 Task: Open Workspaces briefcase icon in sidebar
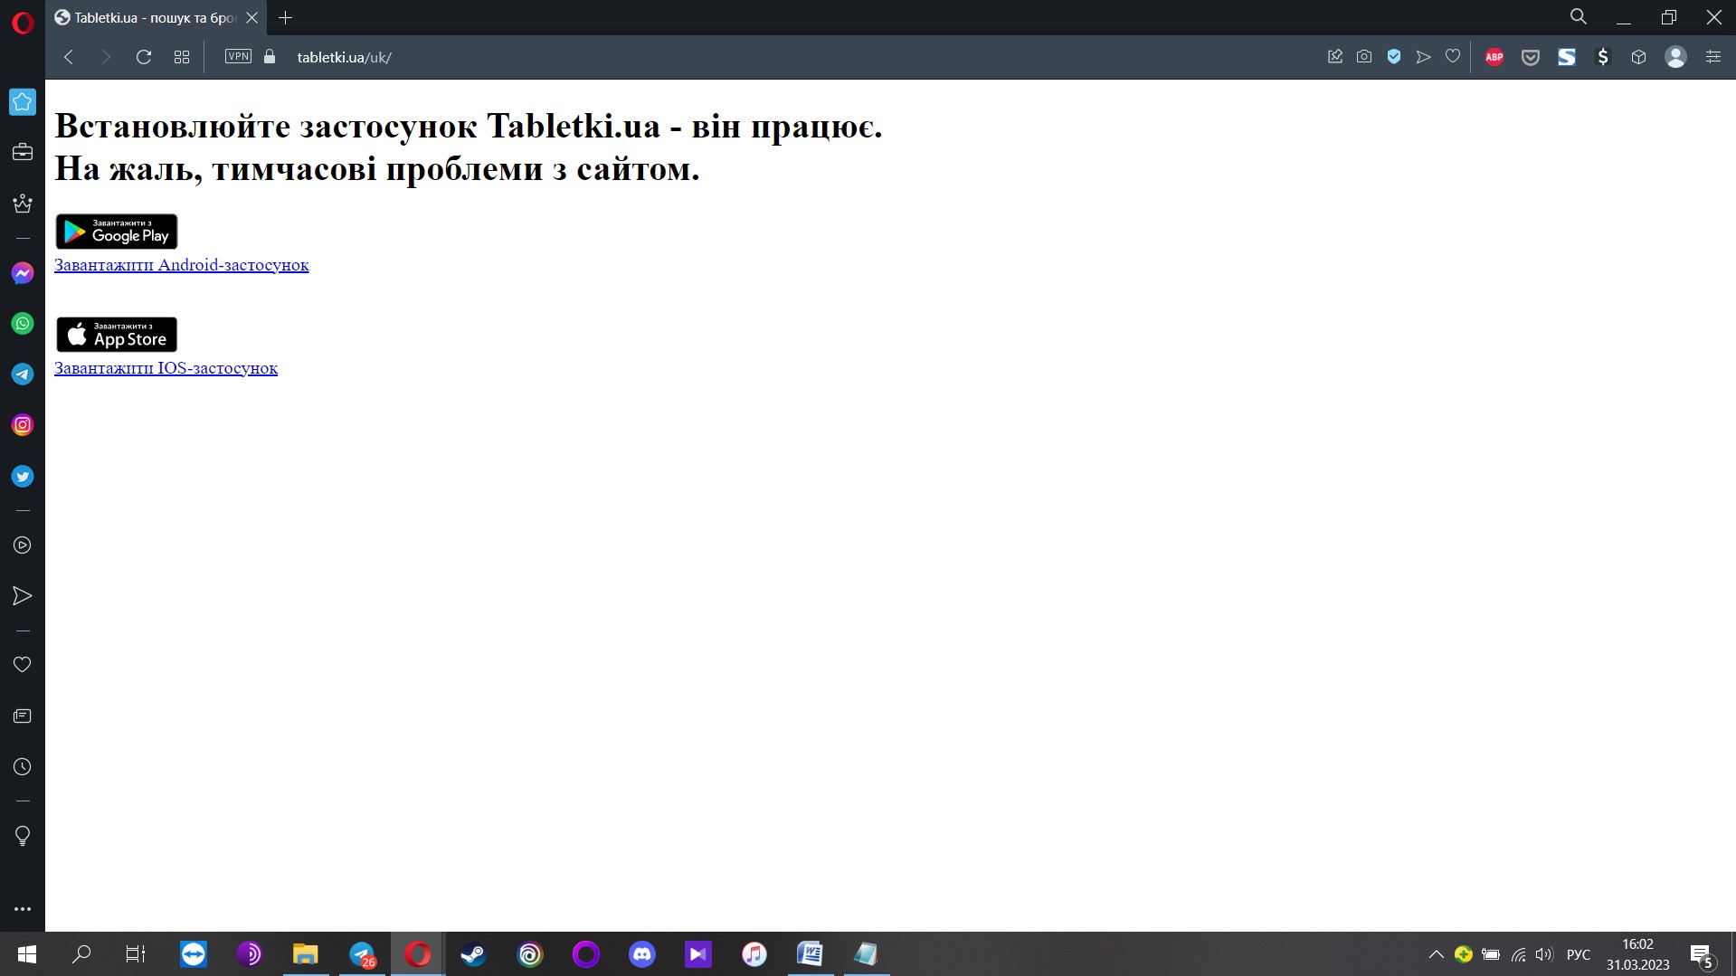tap(23, 152)
